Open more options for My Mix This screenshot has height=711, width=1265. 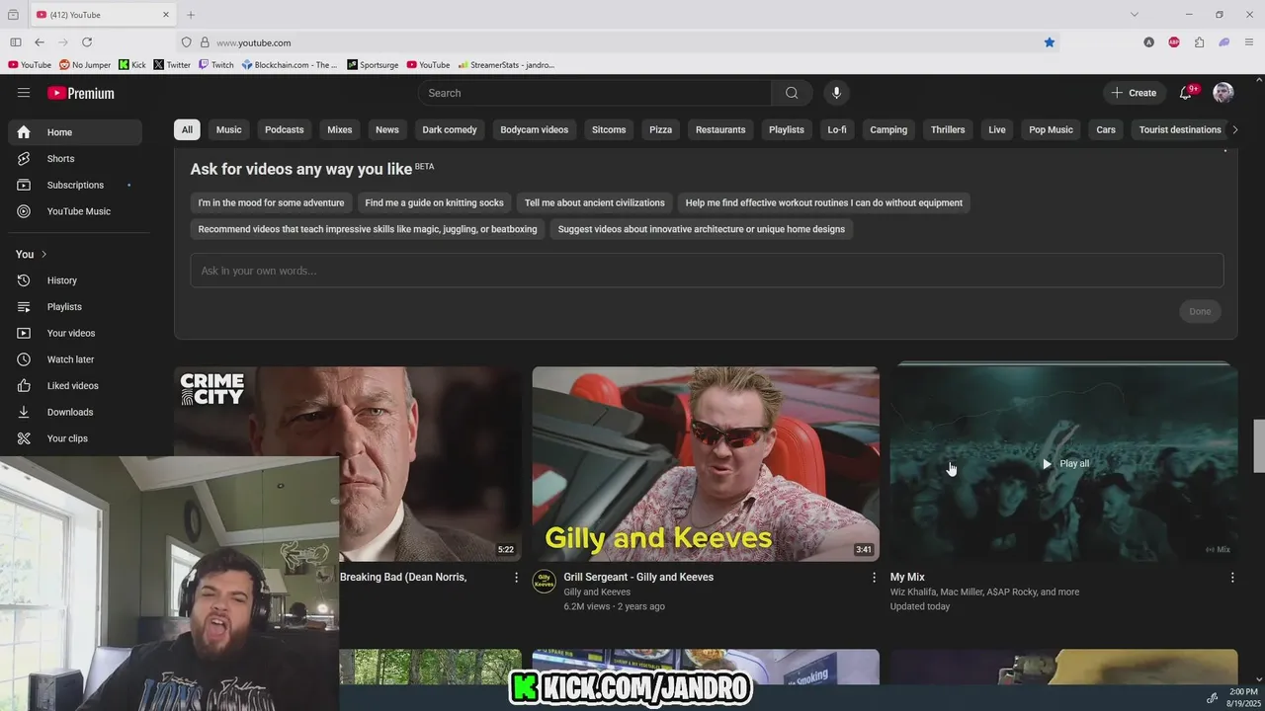(1232, 578)
